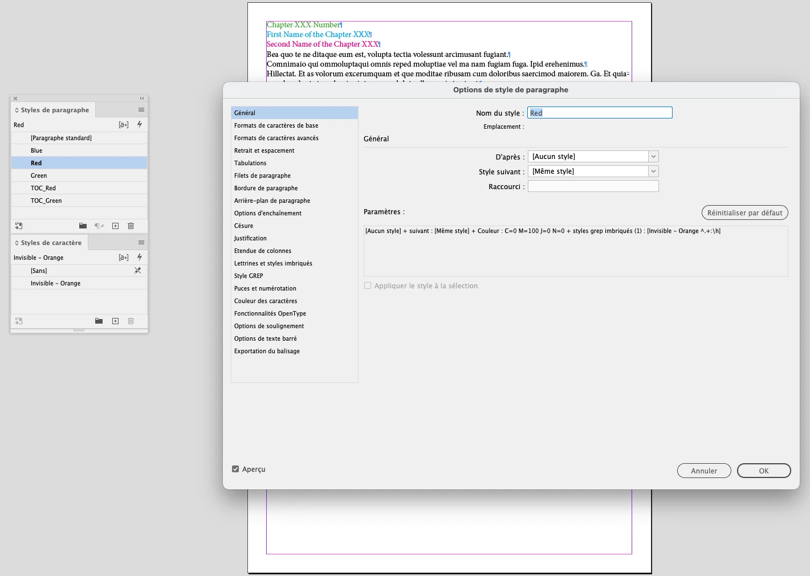810x576 pixels.
Task: Cycle the Styles de caractère panel view arrows
Action: [x=17, y=243]
